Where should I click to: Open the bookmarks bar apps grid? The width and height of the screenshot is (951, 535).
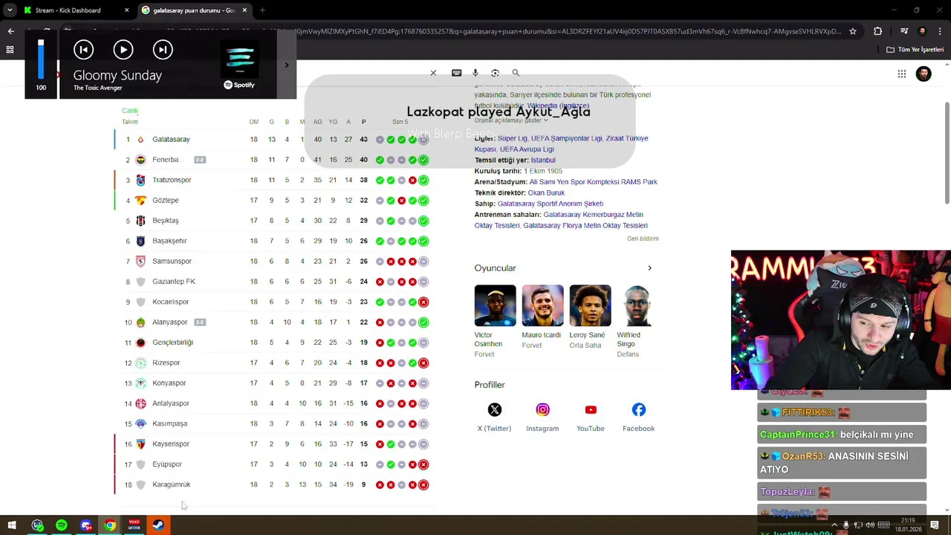10,50
